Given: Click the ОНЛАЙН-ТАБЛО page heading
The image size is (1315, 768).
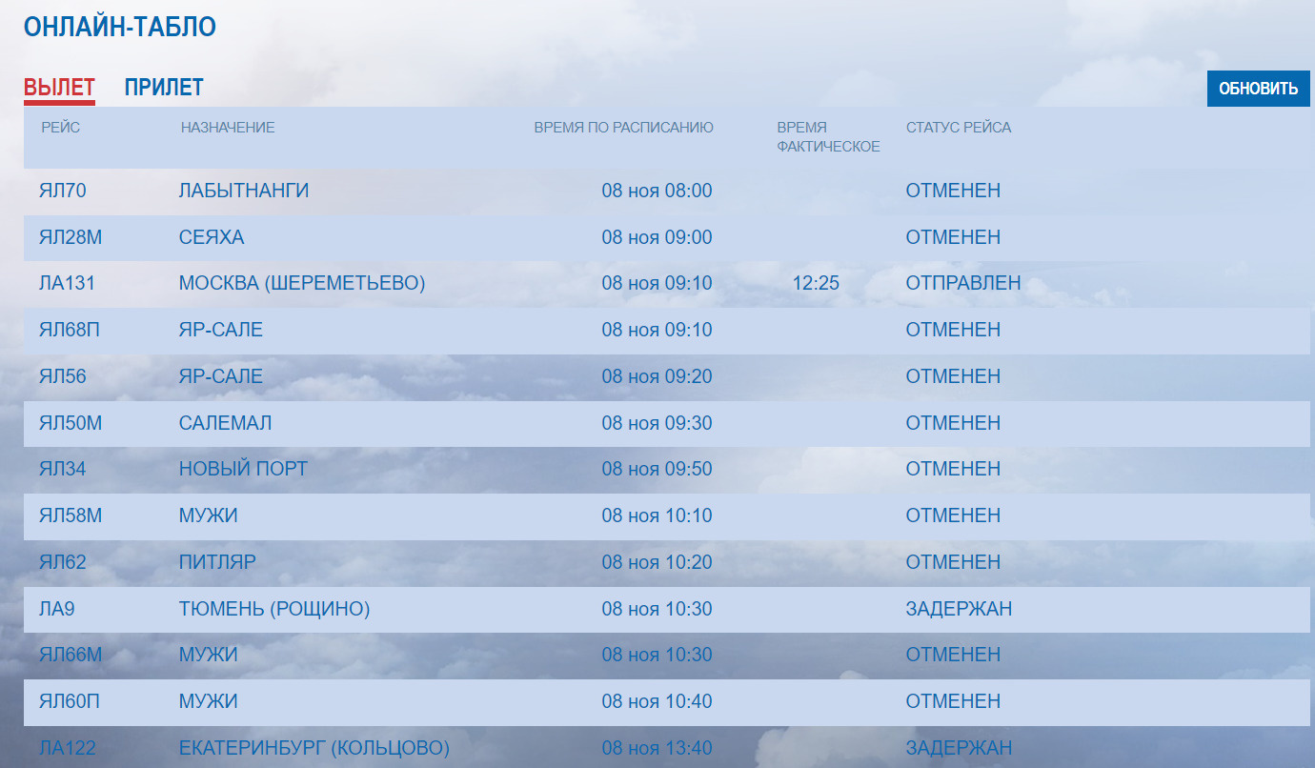Looking at the screenshot, I should pos(120,28).
